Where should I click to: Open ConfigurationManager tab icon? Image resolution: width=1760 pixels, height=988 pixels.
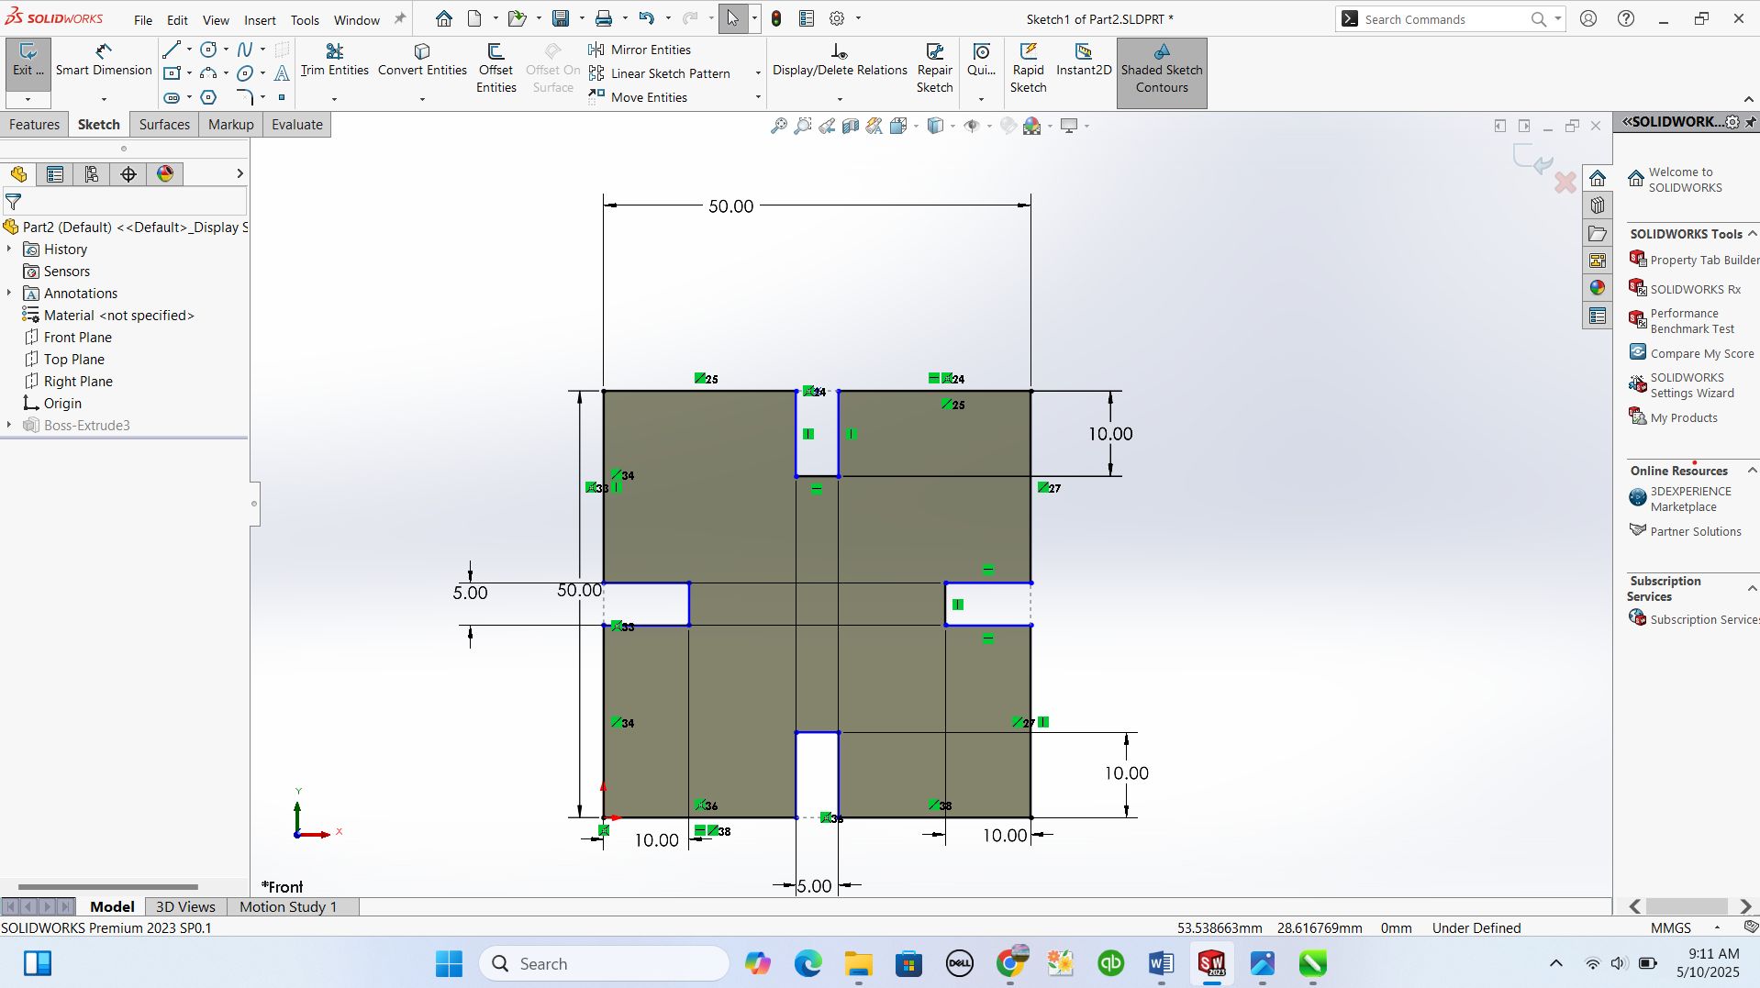click(x=92, y=174)
